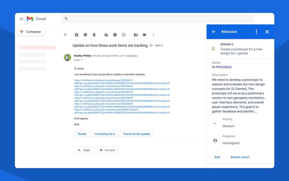289x181 pixels.
Task: Expand the 'to me' recipient details
Action: pos(82,60)
